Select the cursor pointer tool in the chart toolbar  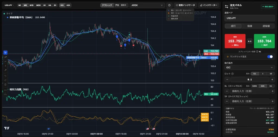[5, 52]
